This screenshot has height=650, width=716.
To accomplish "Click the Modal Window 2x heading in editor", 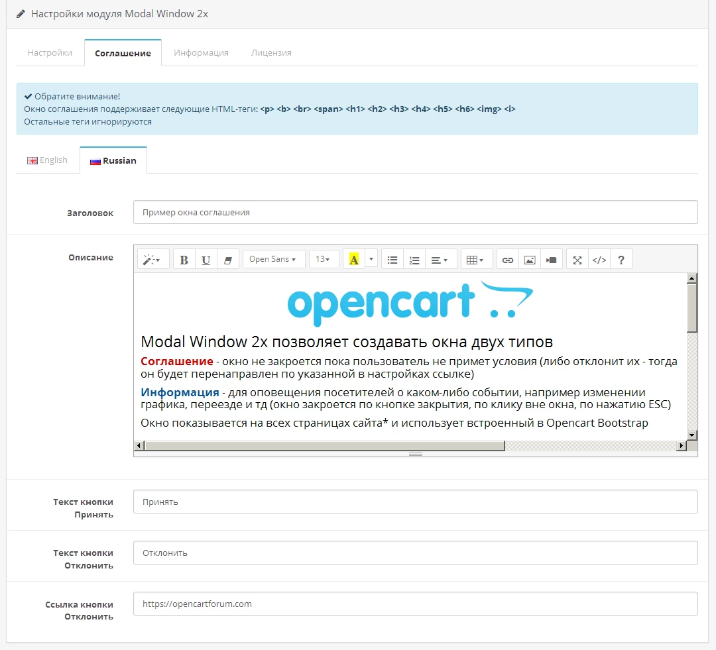I will [x=347, y=342].
